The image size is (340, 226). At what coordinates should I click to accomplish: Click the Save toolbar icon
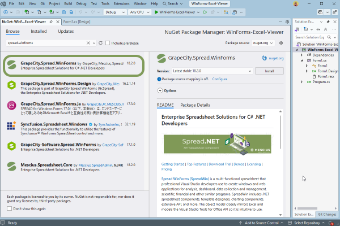64,12
